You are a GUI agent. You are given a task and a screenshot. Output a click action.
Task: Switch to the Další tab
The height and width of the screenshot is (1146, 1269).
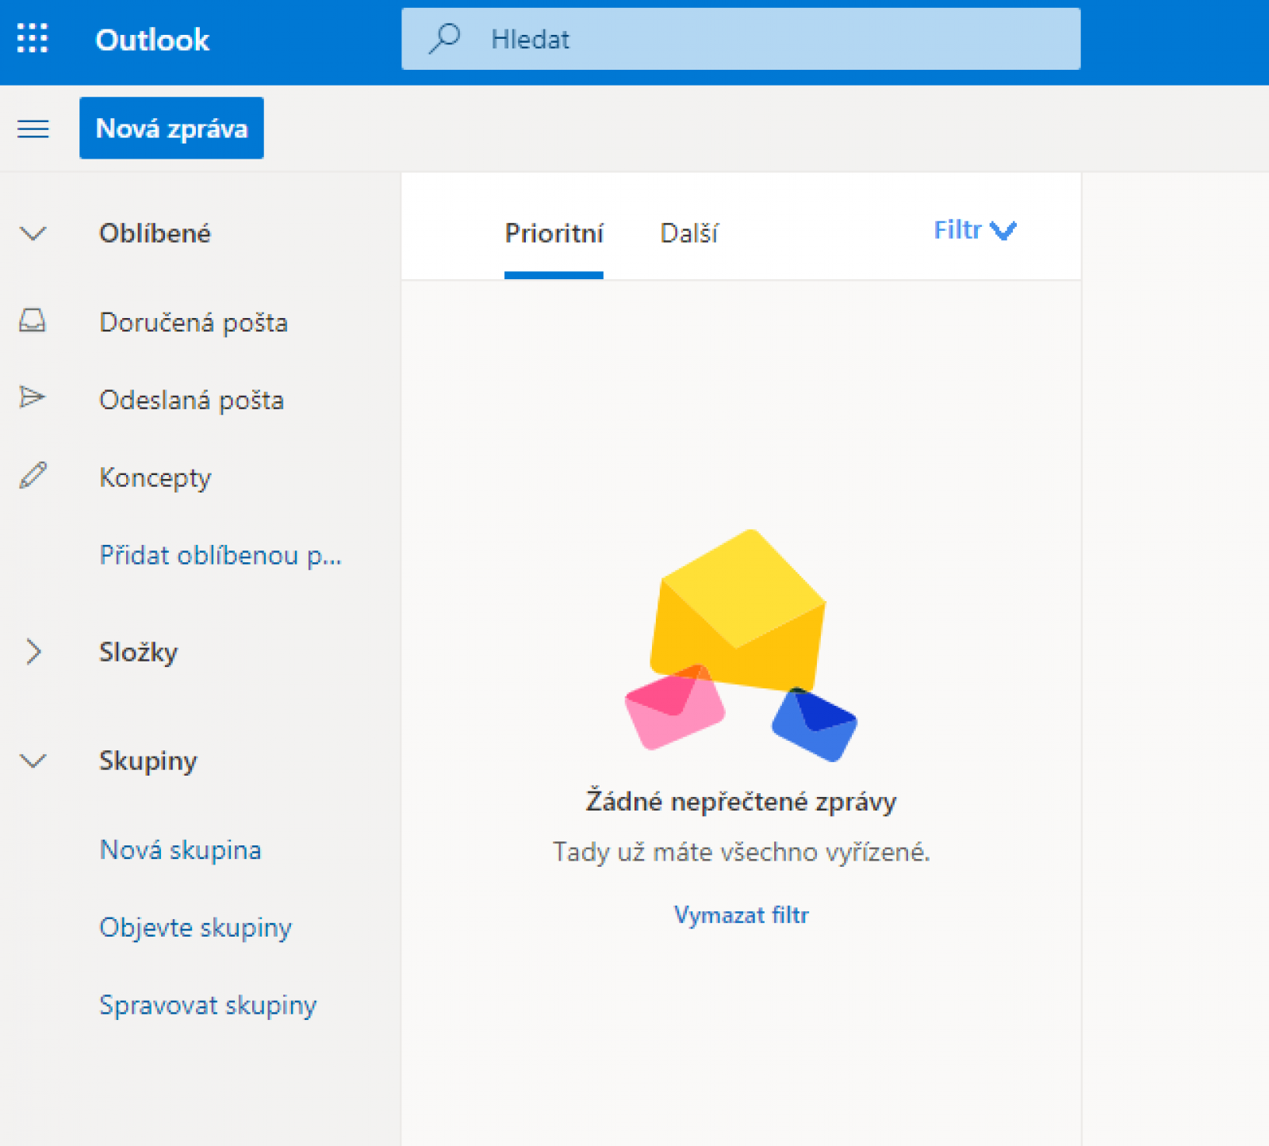click(689, 233)
